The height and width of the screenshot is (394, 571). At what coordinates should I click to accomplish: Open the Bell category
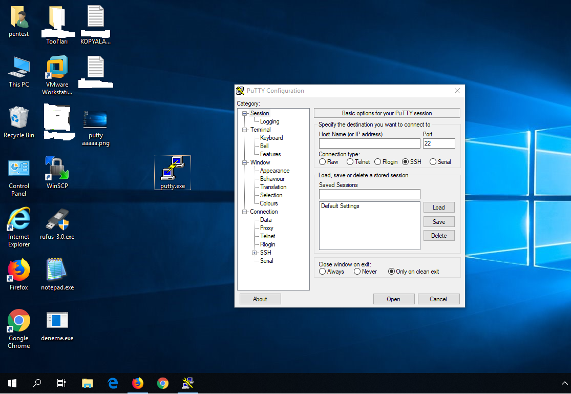click(x=264, y=146)
